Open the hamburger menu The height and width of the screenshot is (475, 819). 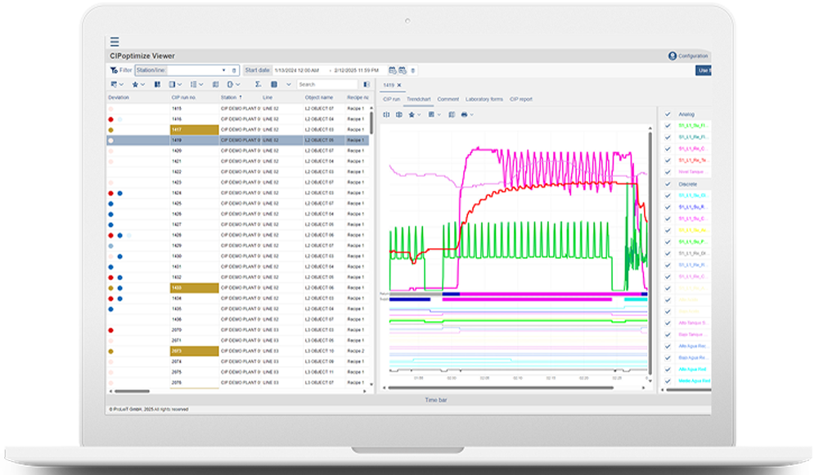(x=115, y=42)
